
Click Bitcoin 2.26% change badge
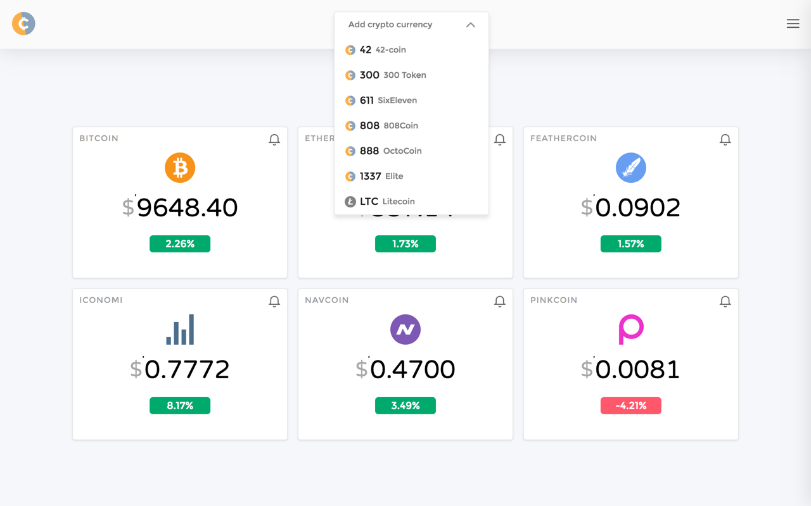tap(180, 244)
